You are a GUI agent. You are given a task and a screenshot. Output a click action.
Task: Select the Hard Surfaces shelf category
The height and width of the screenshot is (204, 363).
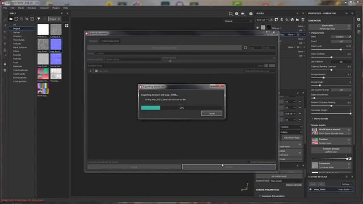[20, 48]
